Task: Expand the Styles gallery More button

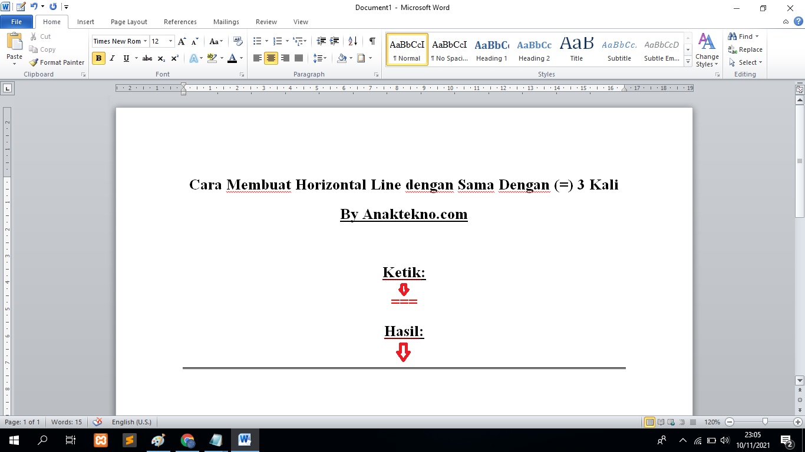Action: tap(688, 61)
